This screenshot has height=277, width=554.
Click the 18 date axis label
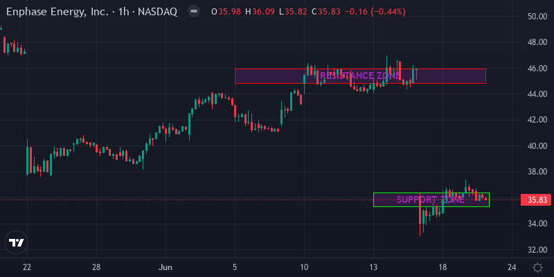click(443, 267)
